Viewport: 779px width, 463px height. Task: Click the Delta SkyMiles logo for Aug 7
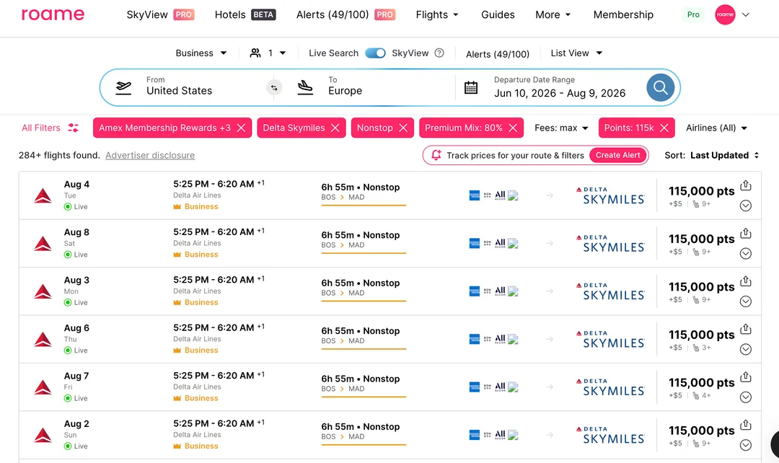610,387
